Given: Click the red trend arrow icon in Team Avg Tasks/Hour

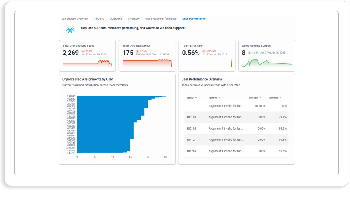Looking at the screenshot, I should [x=137, y=51].
